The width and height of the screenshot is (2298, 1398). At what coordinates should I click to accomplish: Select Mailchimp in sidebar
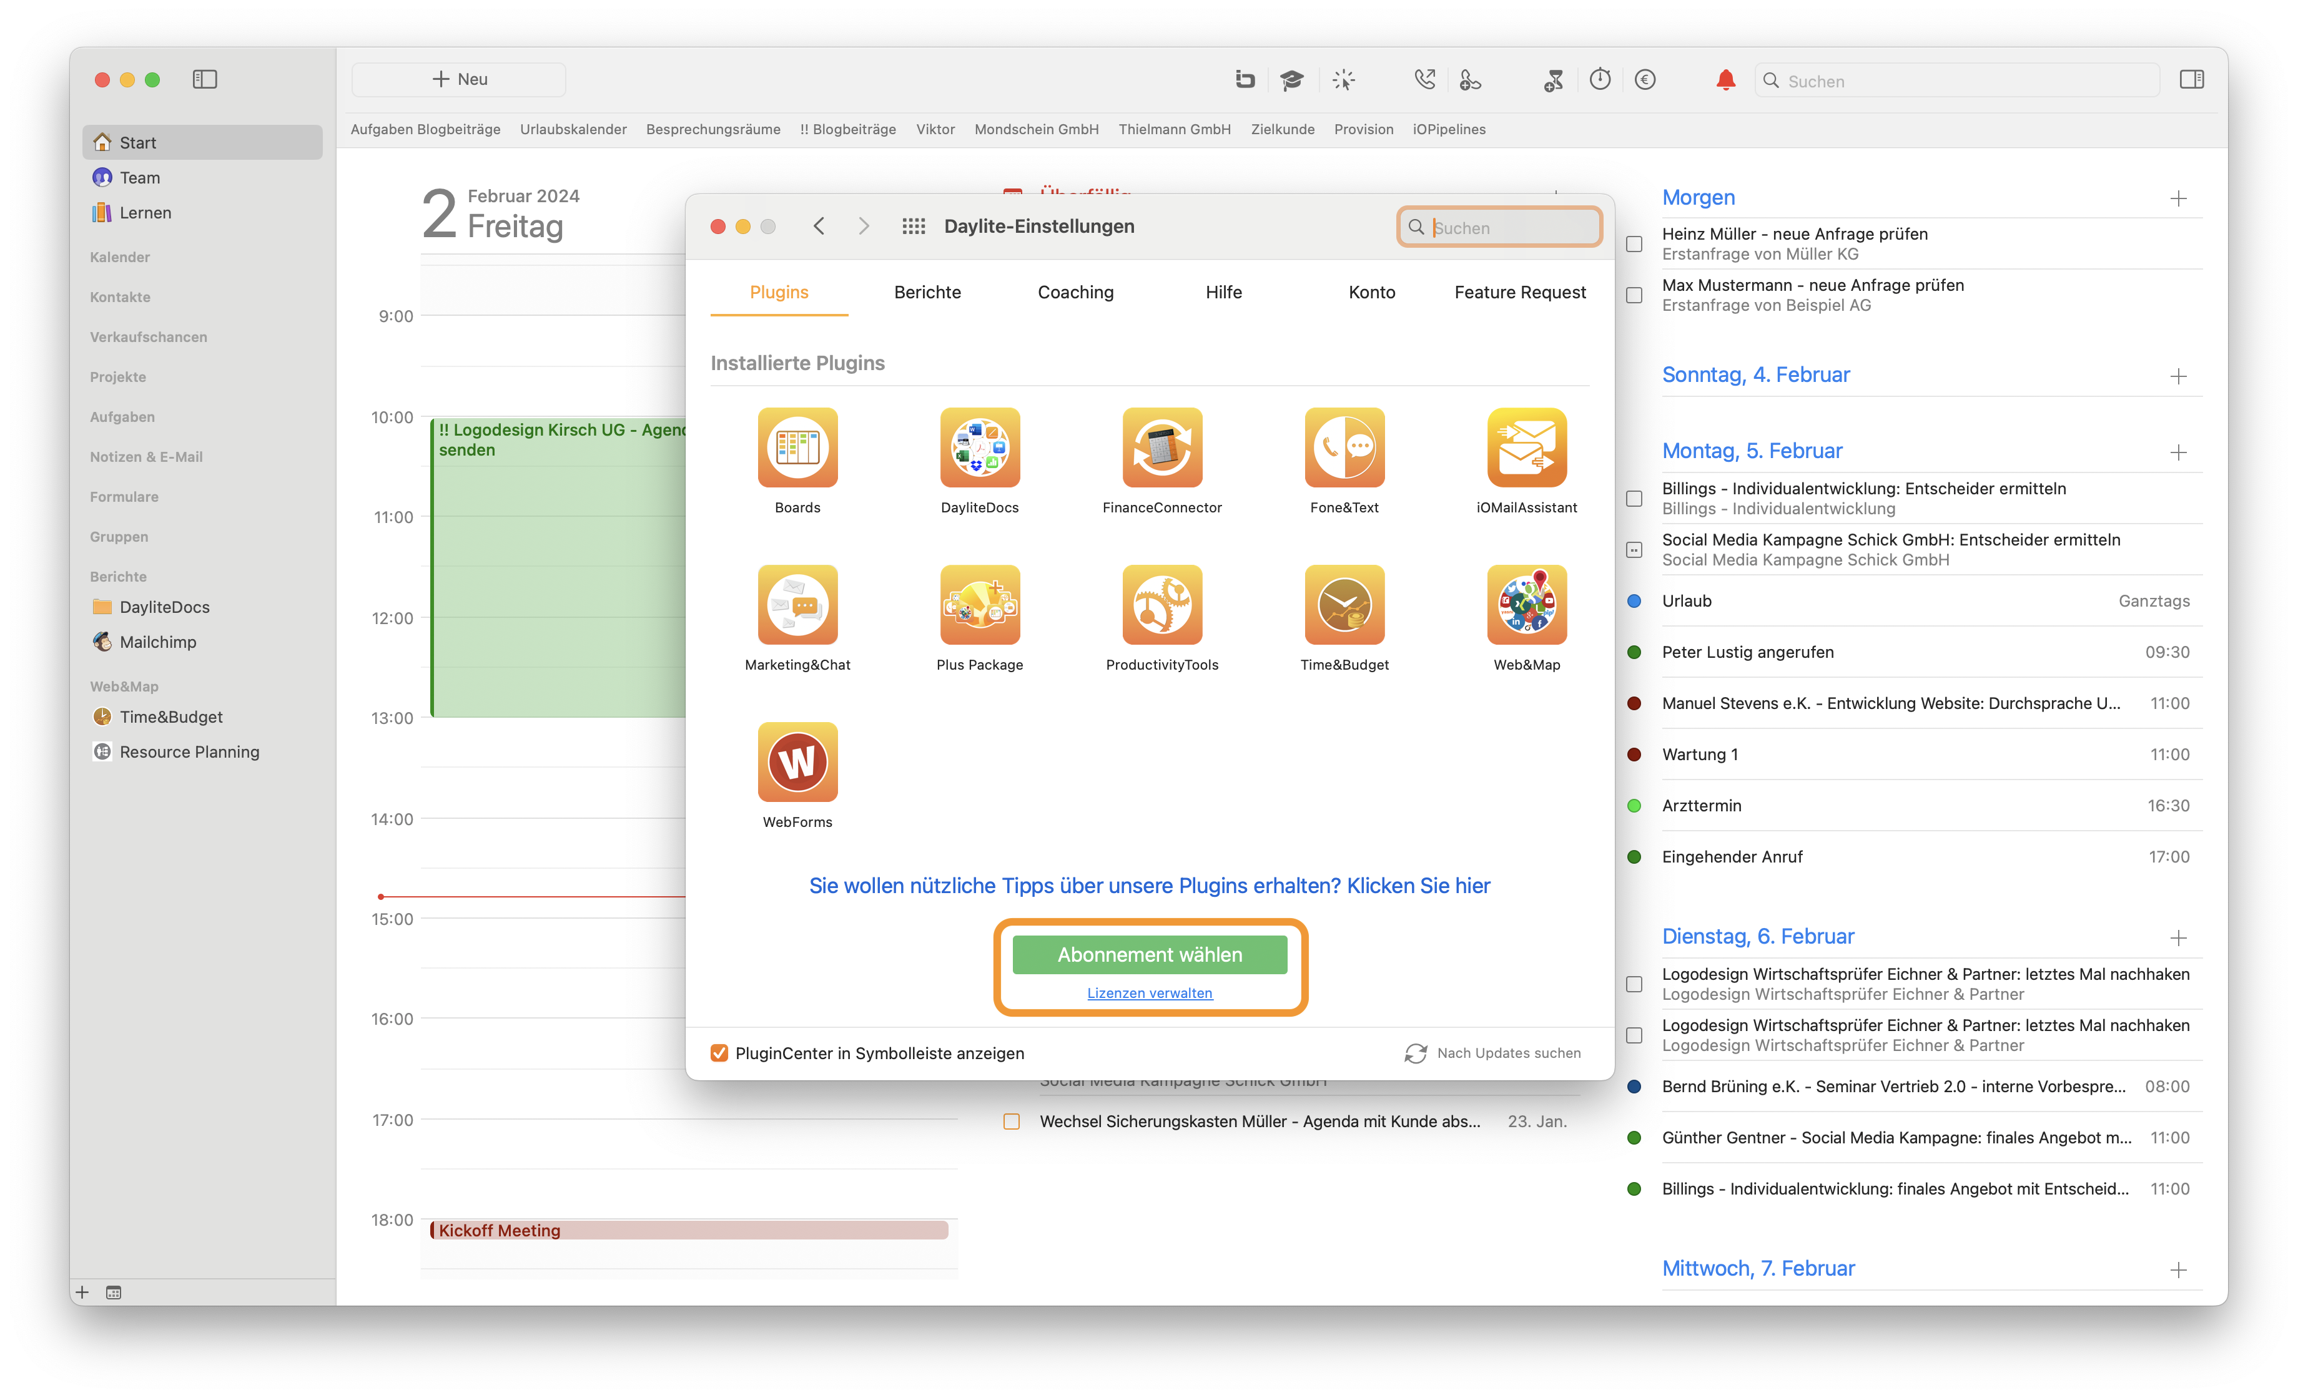coord(157,642)
